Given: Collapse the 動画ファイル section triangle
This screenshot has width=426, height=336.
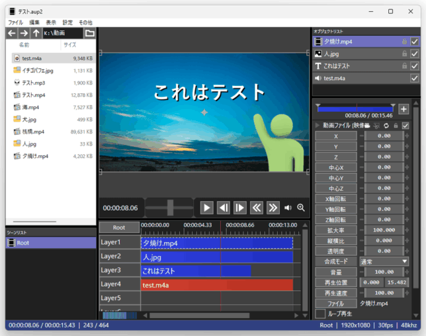Looking at the screenshot, I should click(318, 125).
